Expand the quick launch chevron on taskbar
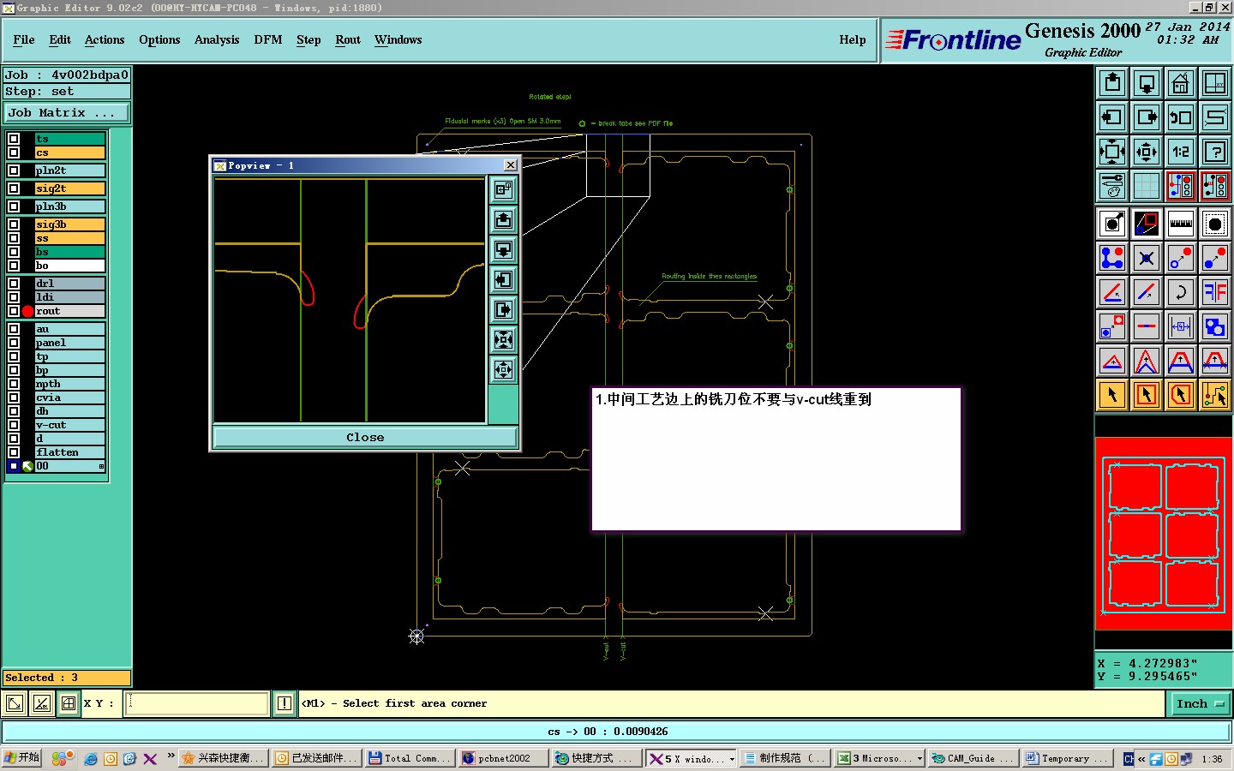The image size is (1234, 771). [x=171, y=756]
